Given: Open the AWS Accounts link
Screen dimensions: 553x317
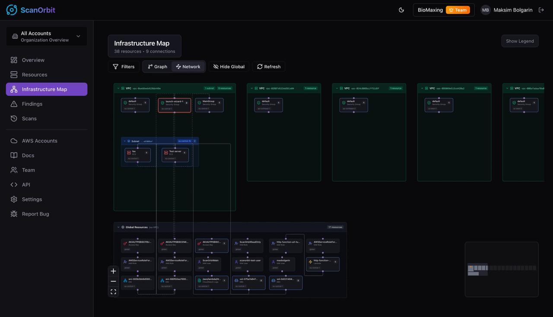Looking at the screenshot, I should click(40, 140).
